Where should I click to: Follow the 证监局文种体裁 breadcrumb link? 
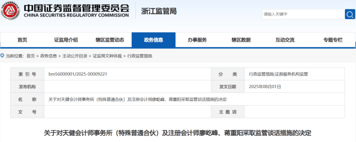(x=107, y=56)
